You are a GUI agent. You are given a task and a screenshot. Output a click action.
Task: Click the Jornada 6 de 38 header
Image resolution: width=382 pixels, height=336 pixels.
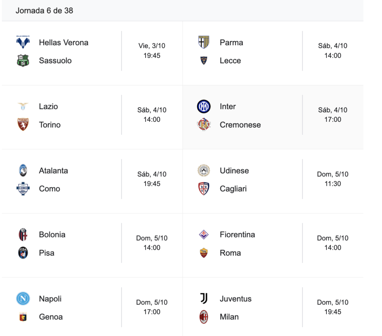pos(44,10)
